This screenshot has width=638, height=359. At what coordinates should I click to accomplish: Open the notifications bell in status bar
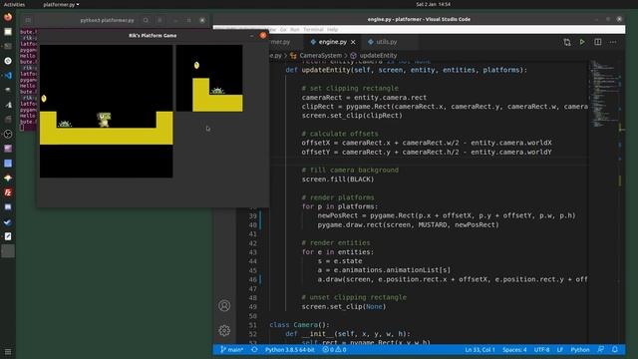[x=615, y=350]
